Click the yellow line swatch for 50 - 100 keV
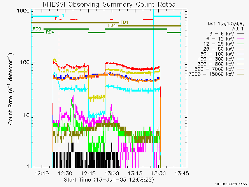Screen dimensions: 249x187 coord(241,54)
